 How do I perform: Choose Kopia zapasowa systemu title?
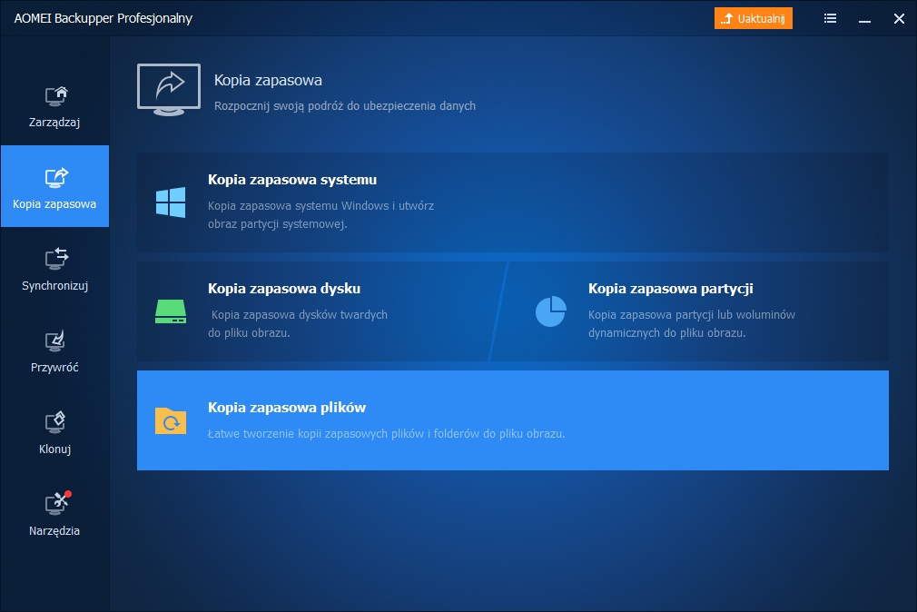coord(292,180)
